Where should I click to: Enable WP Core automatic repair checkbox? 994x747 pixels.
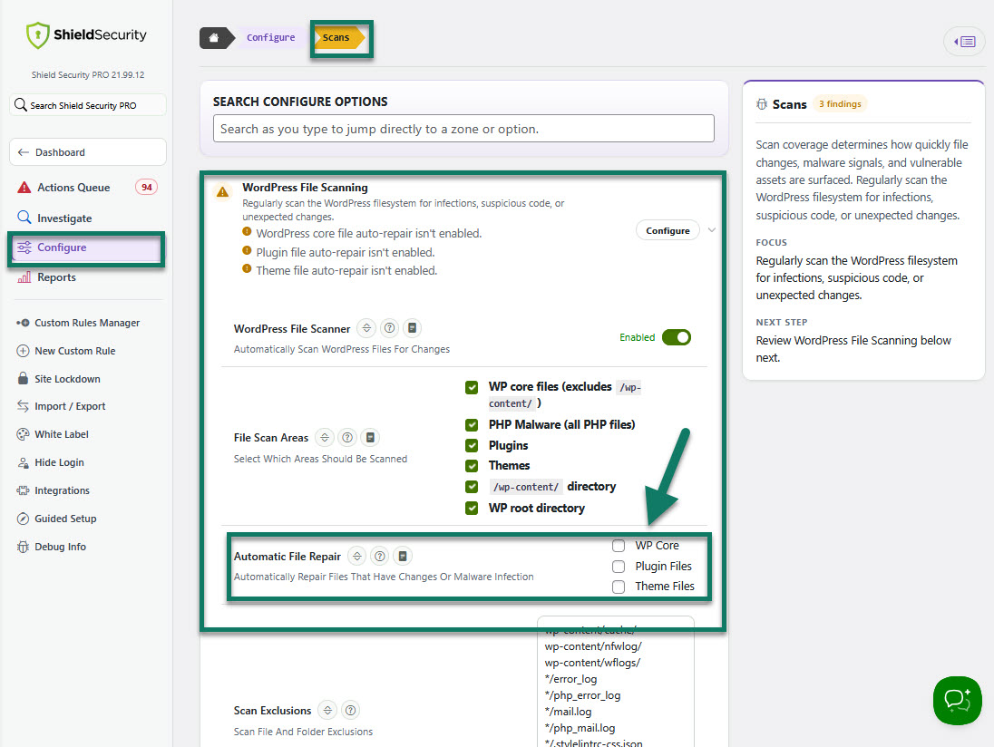pyautogui.click(x=619, y=546)
